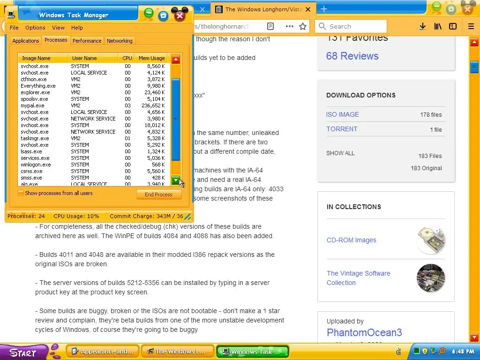Viewport: 480px width, 360px height.
Task: Select the winlogon.exe process row
Action: point(93,165)
